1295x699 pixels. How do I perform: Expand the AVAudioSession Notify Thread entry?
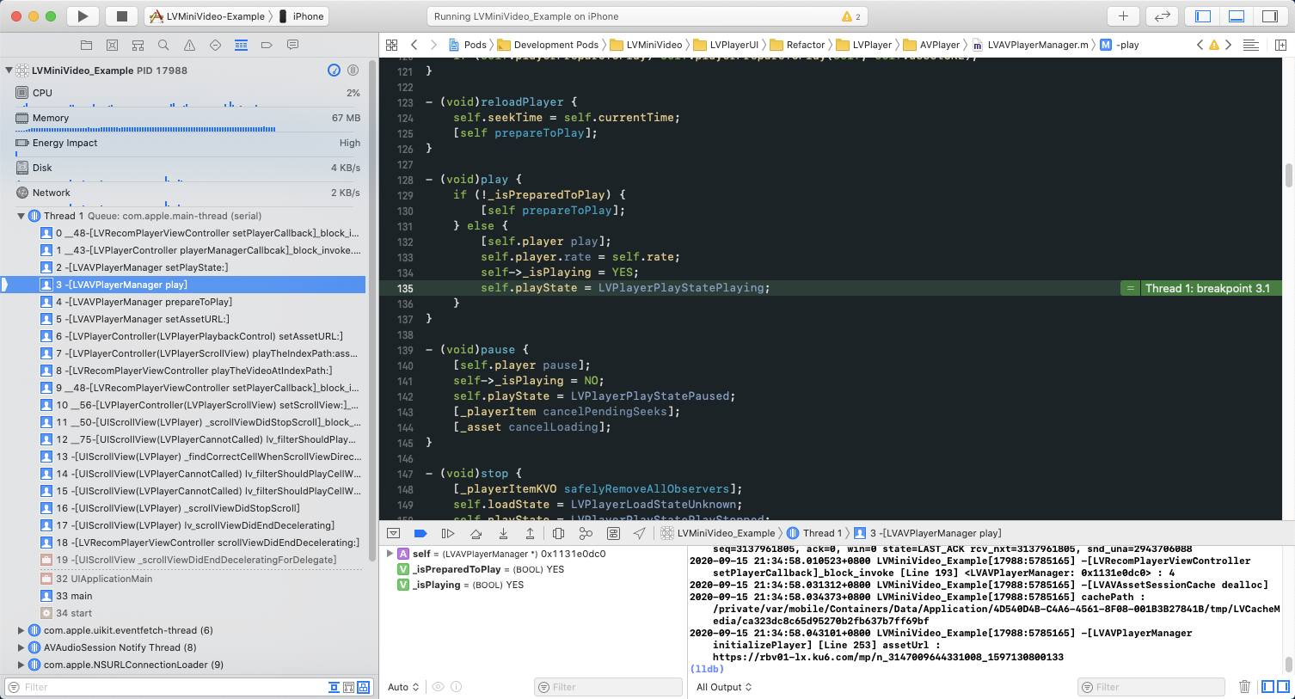click(x=21, y=647)
